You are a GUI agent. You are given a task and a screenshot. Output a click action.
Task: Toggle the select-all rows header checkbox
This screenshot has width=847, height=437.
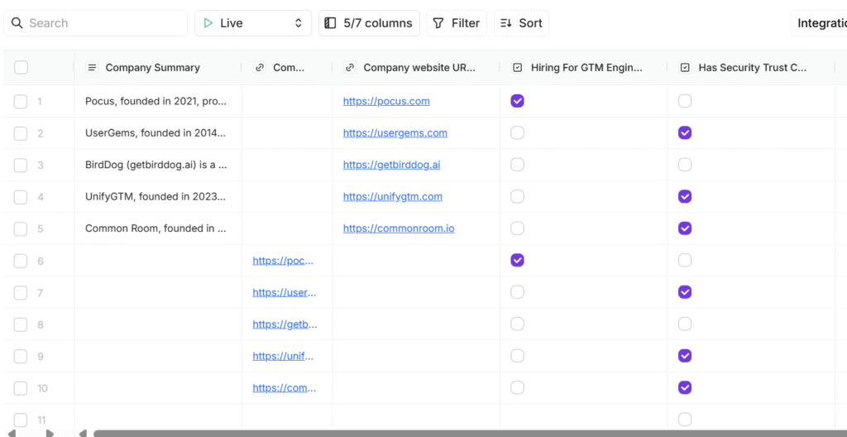(21, 68)
